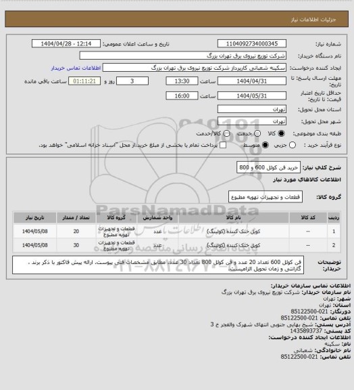
Task: Click the شهر محل تحویل field
Action: (x=252, y=121)
